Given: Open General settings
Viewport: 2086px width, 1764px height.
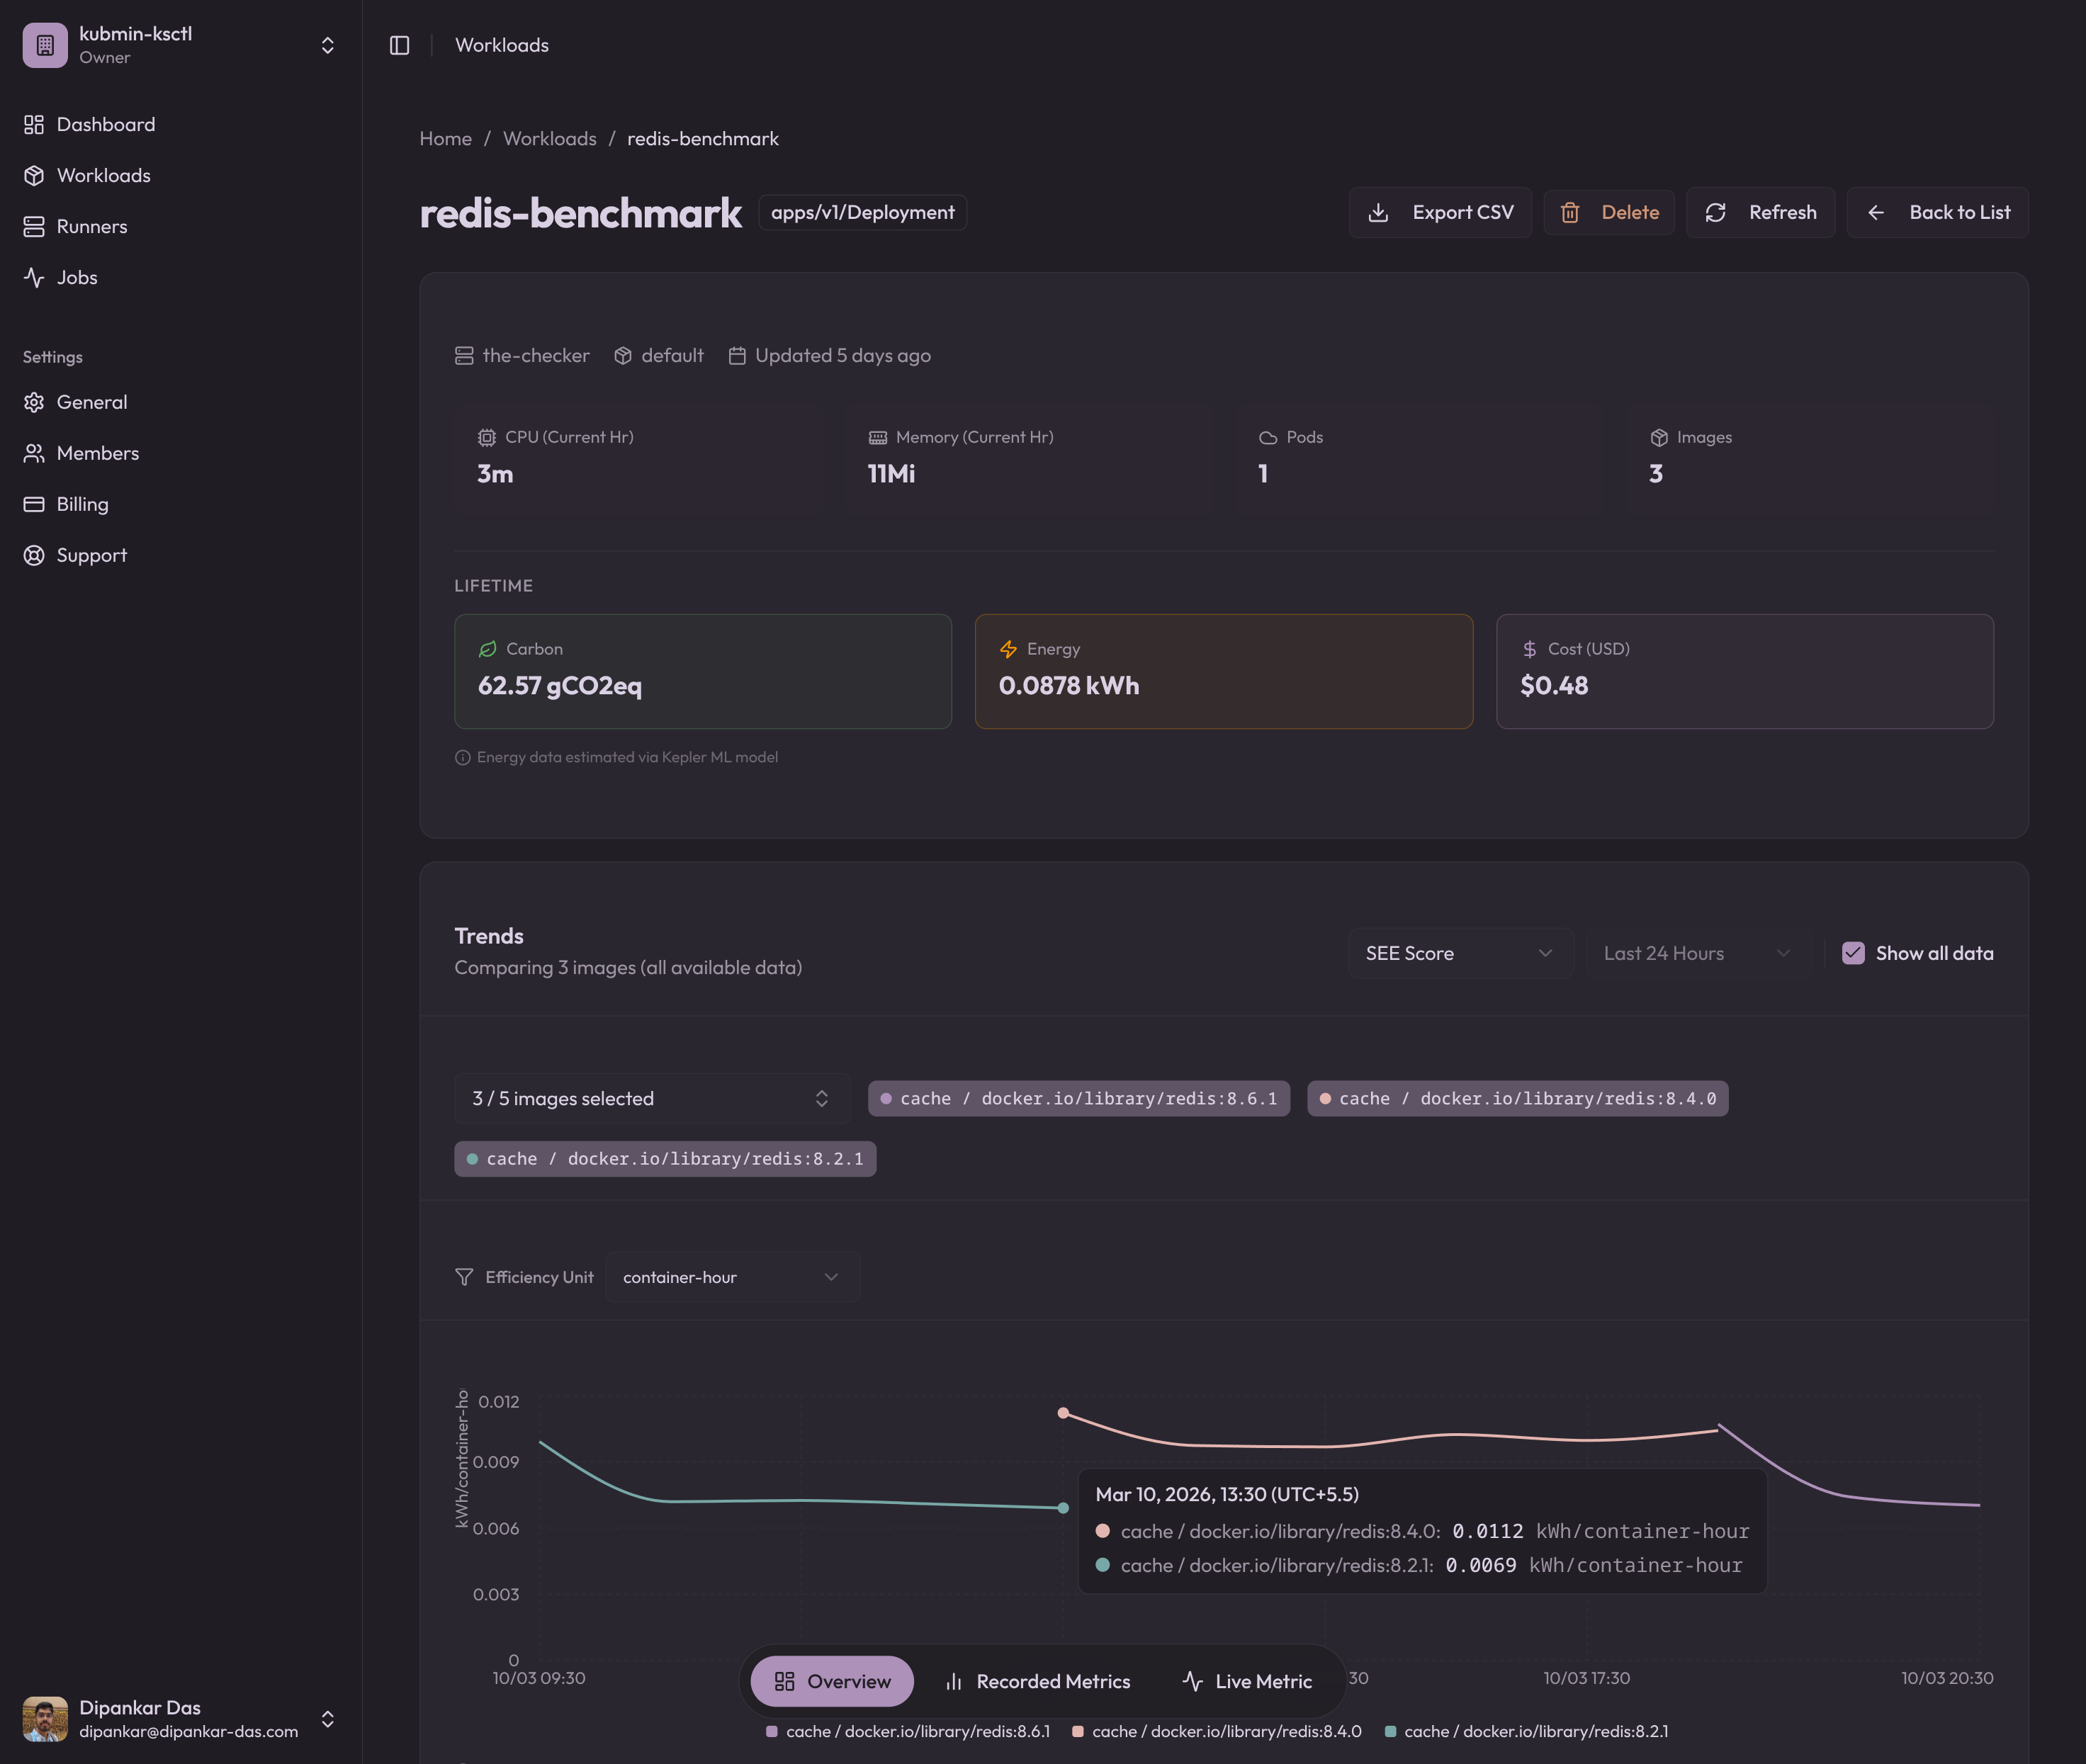Looking at the screenshot, I should click(x=91, y=402).
